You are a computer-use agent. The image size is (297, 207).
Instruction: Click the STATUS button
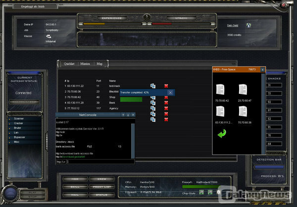pyautogui.click(x=101, y=195)
